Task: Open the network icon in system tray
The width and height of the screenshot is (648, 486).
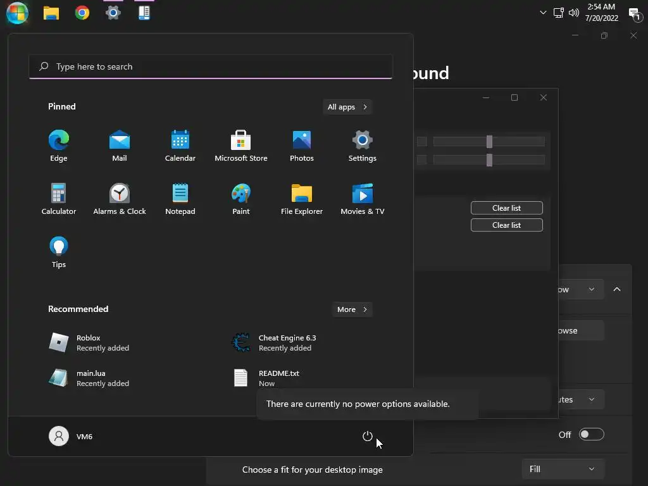Action: point(558,13)
